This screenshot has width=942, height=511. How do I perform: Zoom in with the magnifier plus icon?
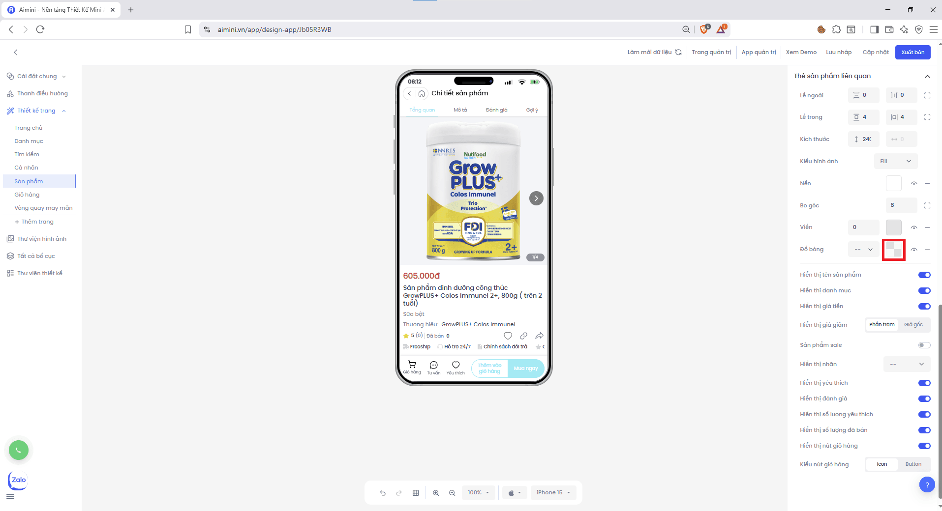tap(436, 493)
